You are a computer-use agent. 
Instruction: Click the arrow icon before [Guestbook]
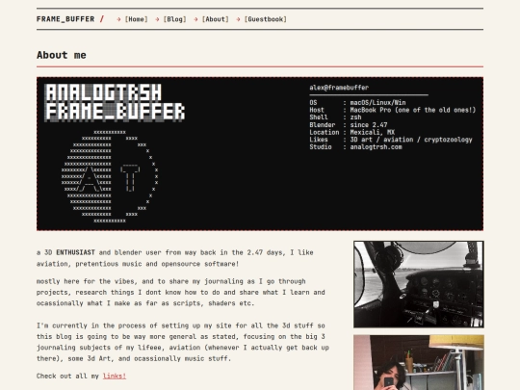pos(238,19)
